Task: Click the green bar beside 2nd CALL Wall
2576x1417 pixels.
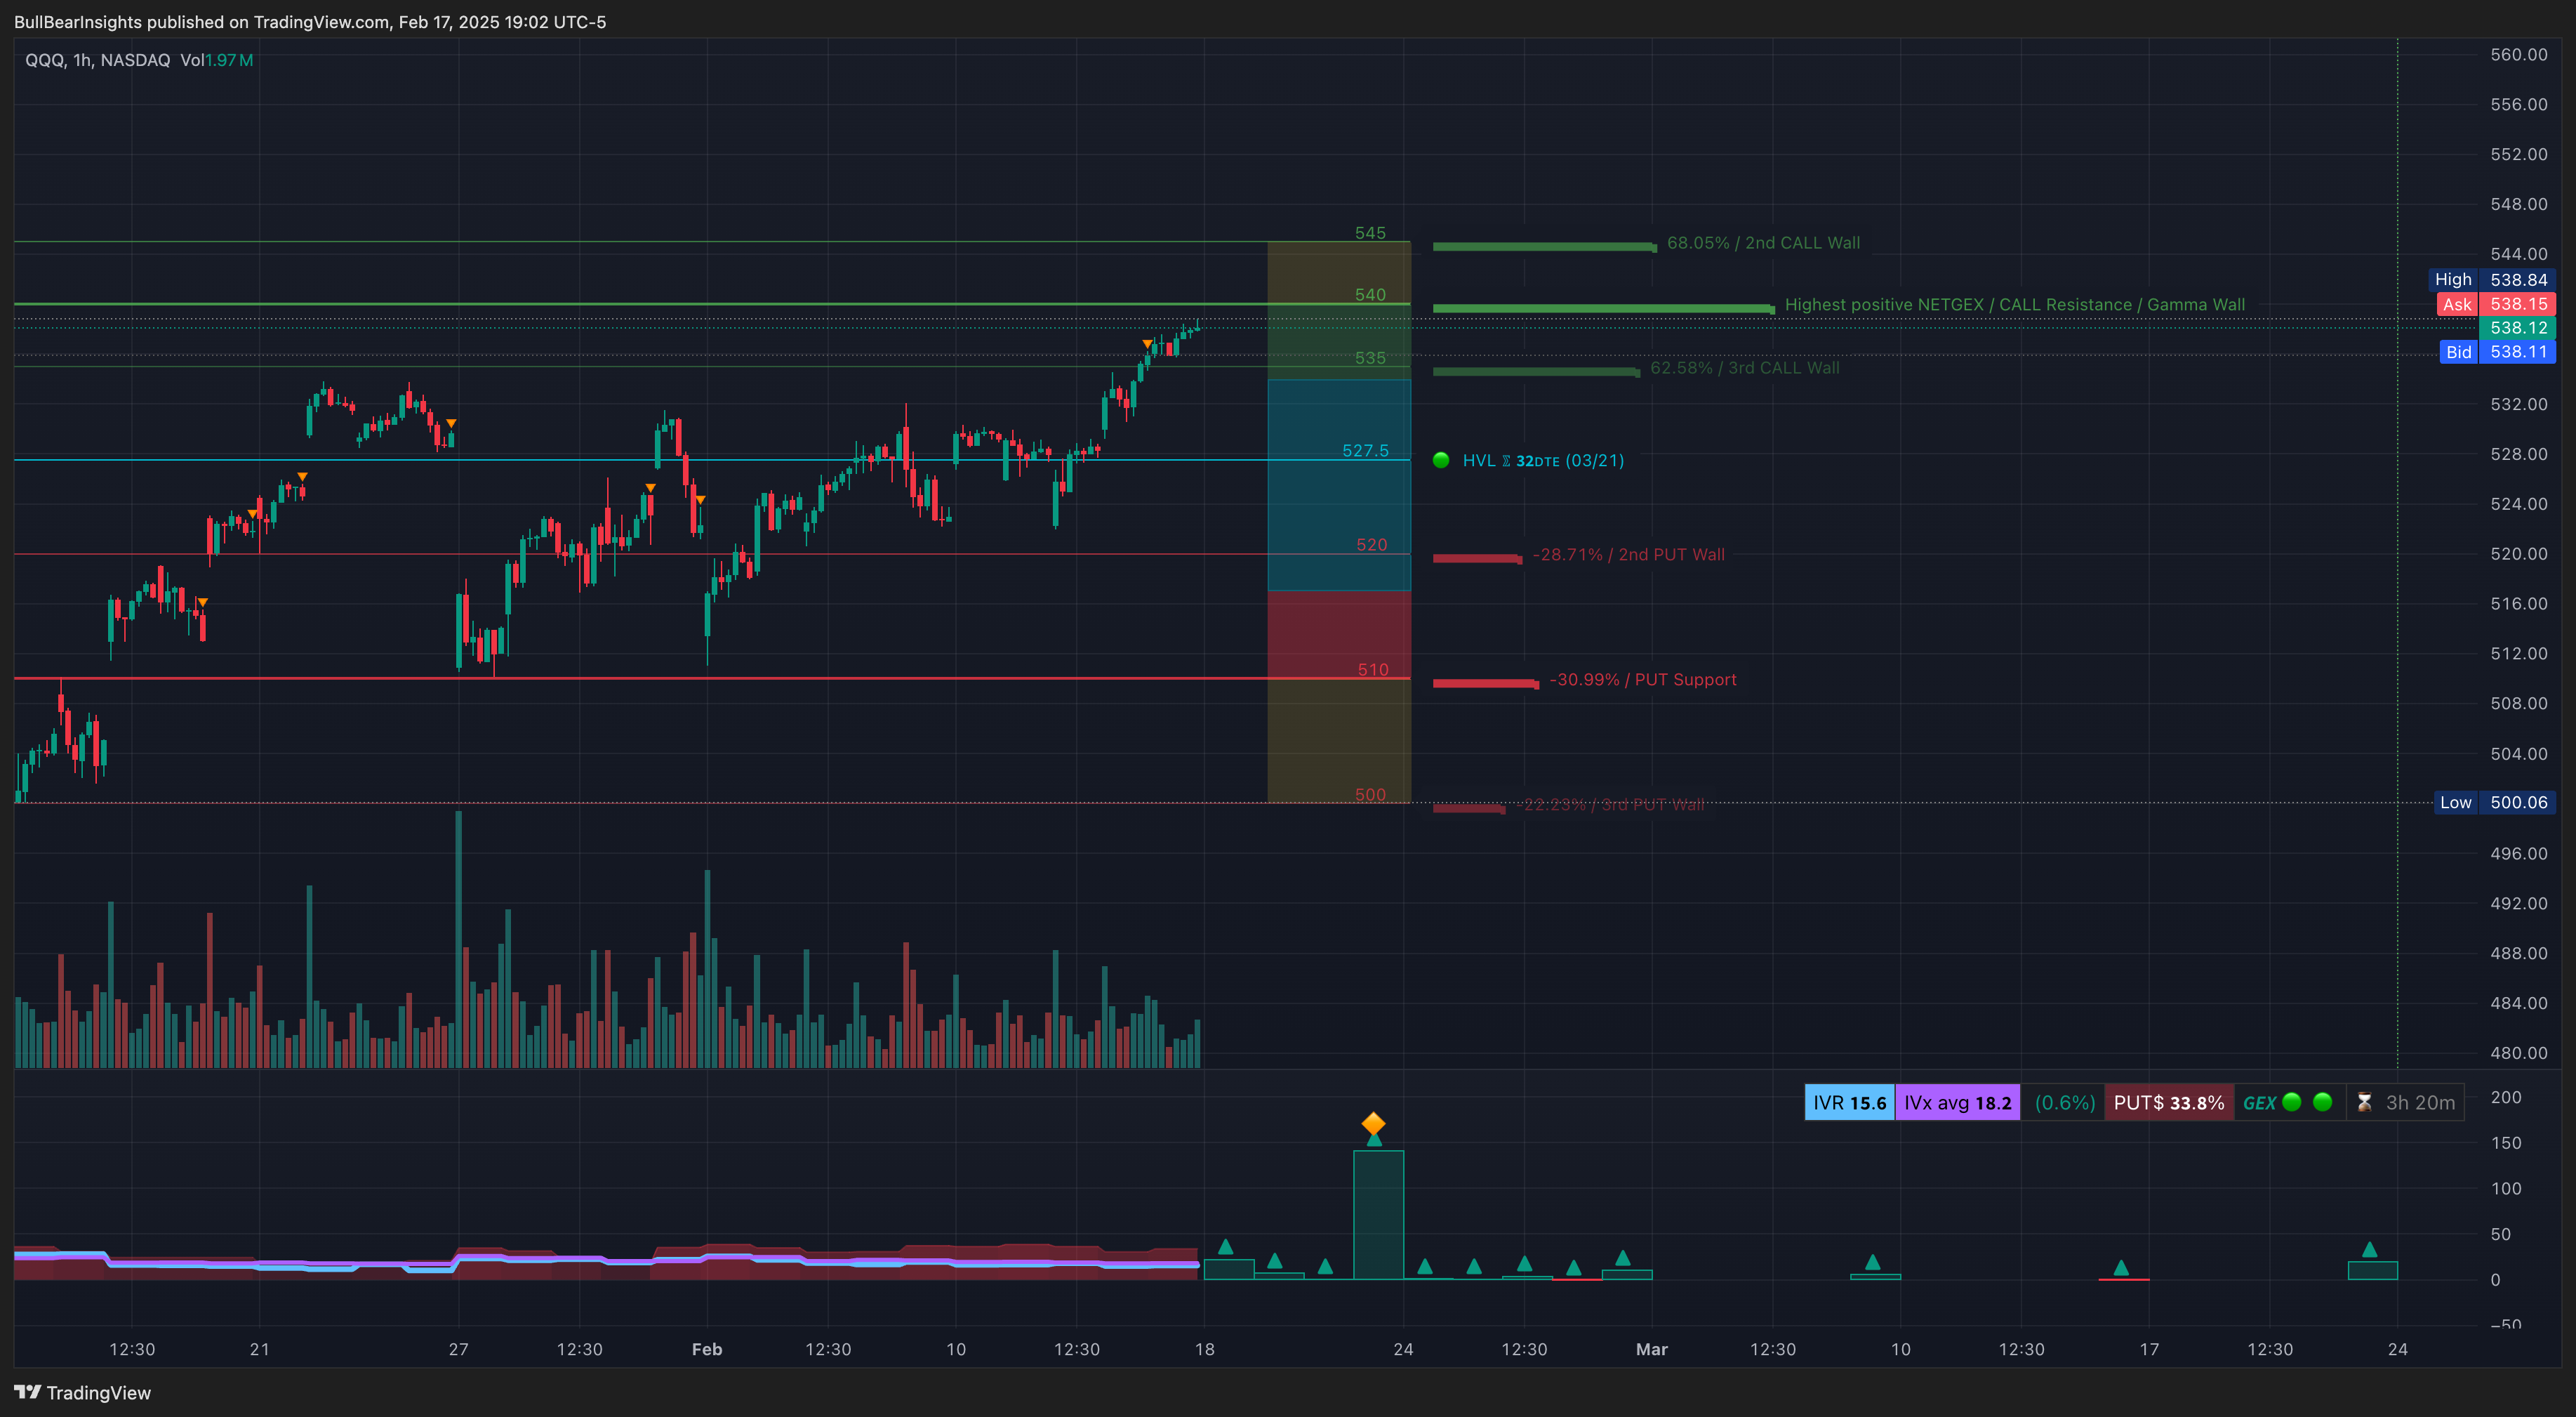Action: coord(1544,246)
